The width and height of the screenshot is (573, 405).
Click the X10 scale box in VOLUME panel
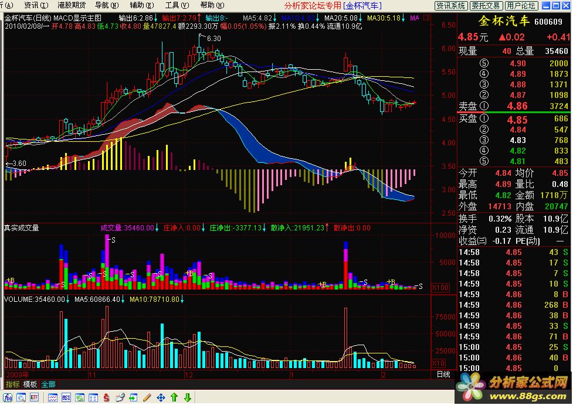[x=439, y=363]
